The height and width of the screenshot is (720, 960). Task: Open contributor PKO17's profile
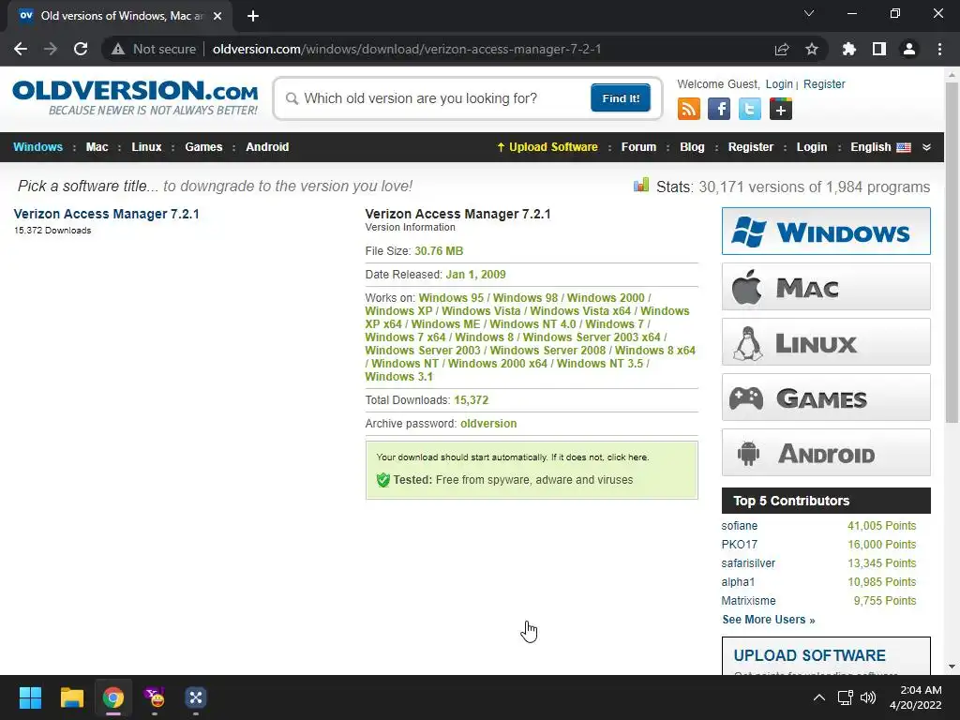(x=739, y=545)
